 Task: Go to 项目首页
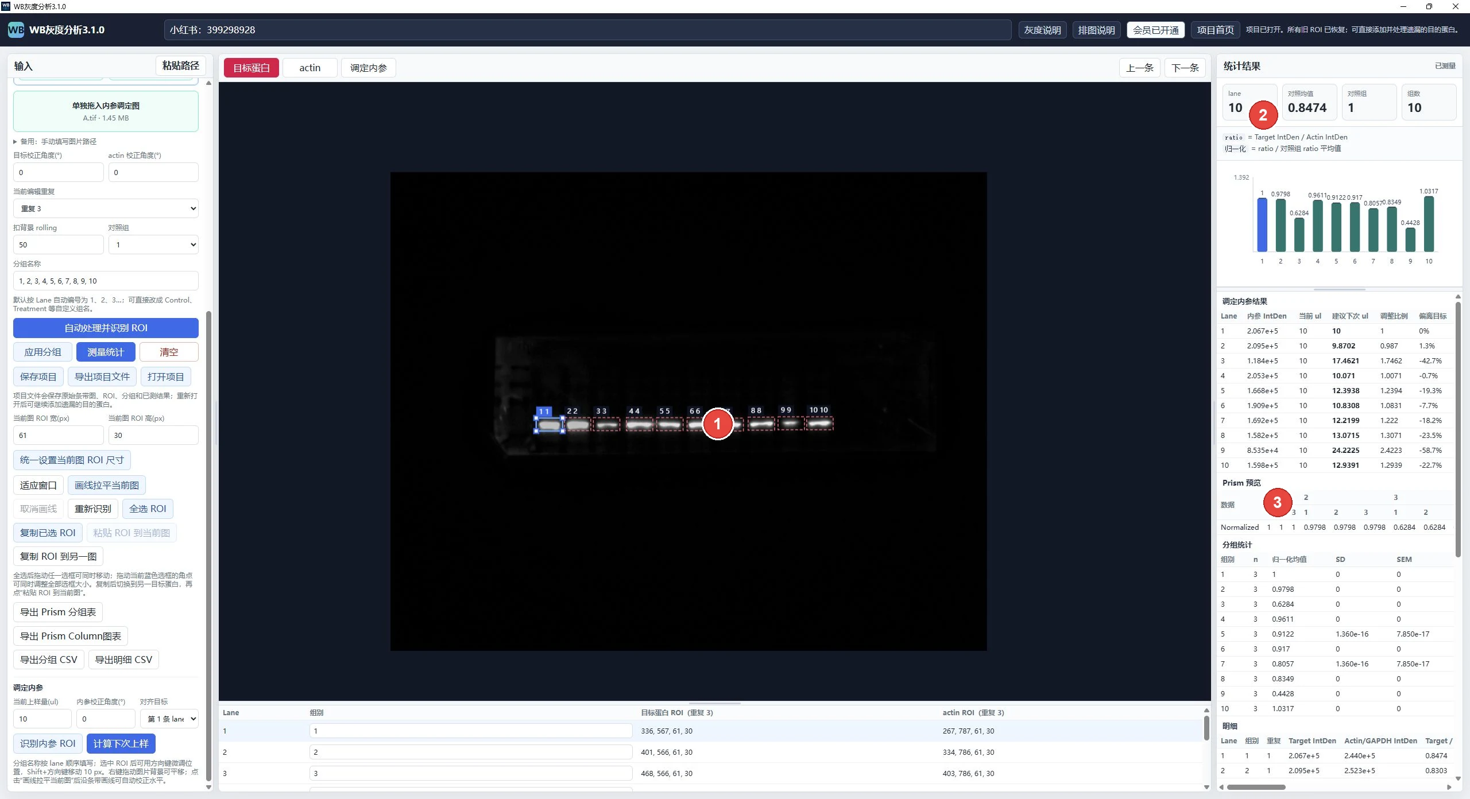click(1215, 30)
